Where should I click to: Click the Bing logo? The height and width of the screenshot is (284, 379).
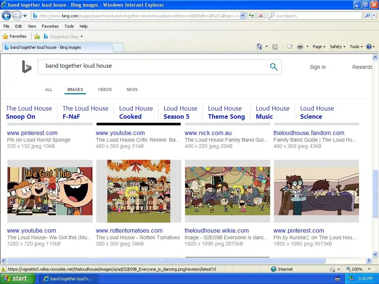(27, 67)
